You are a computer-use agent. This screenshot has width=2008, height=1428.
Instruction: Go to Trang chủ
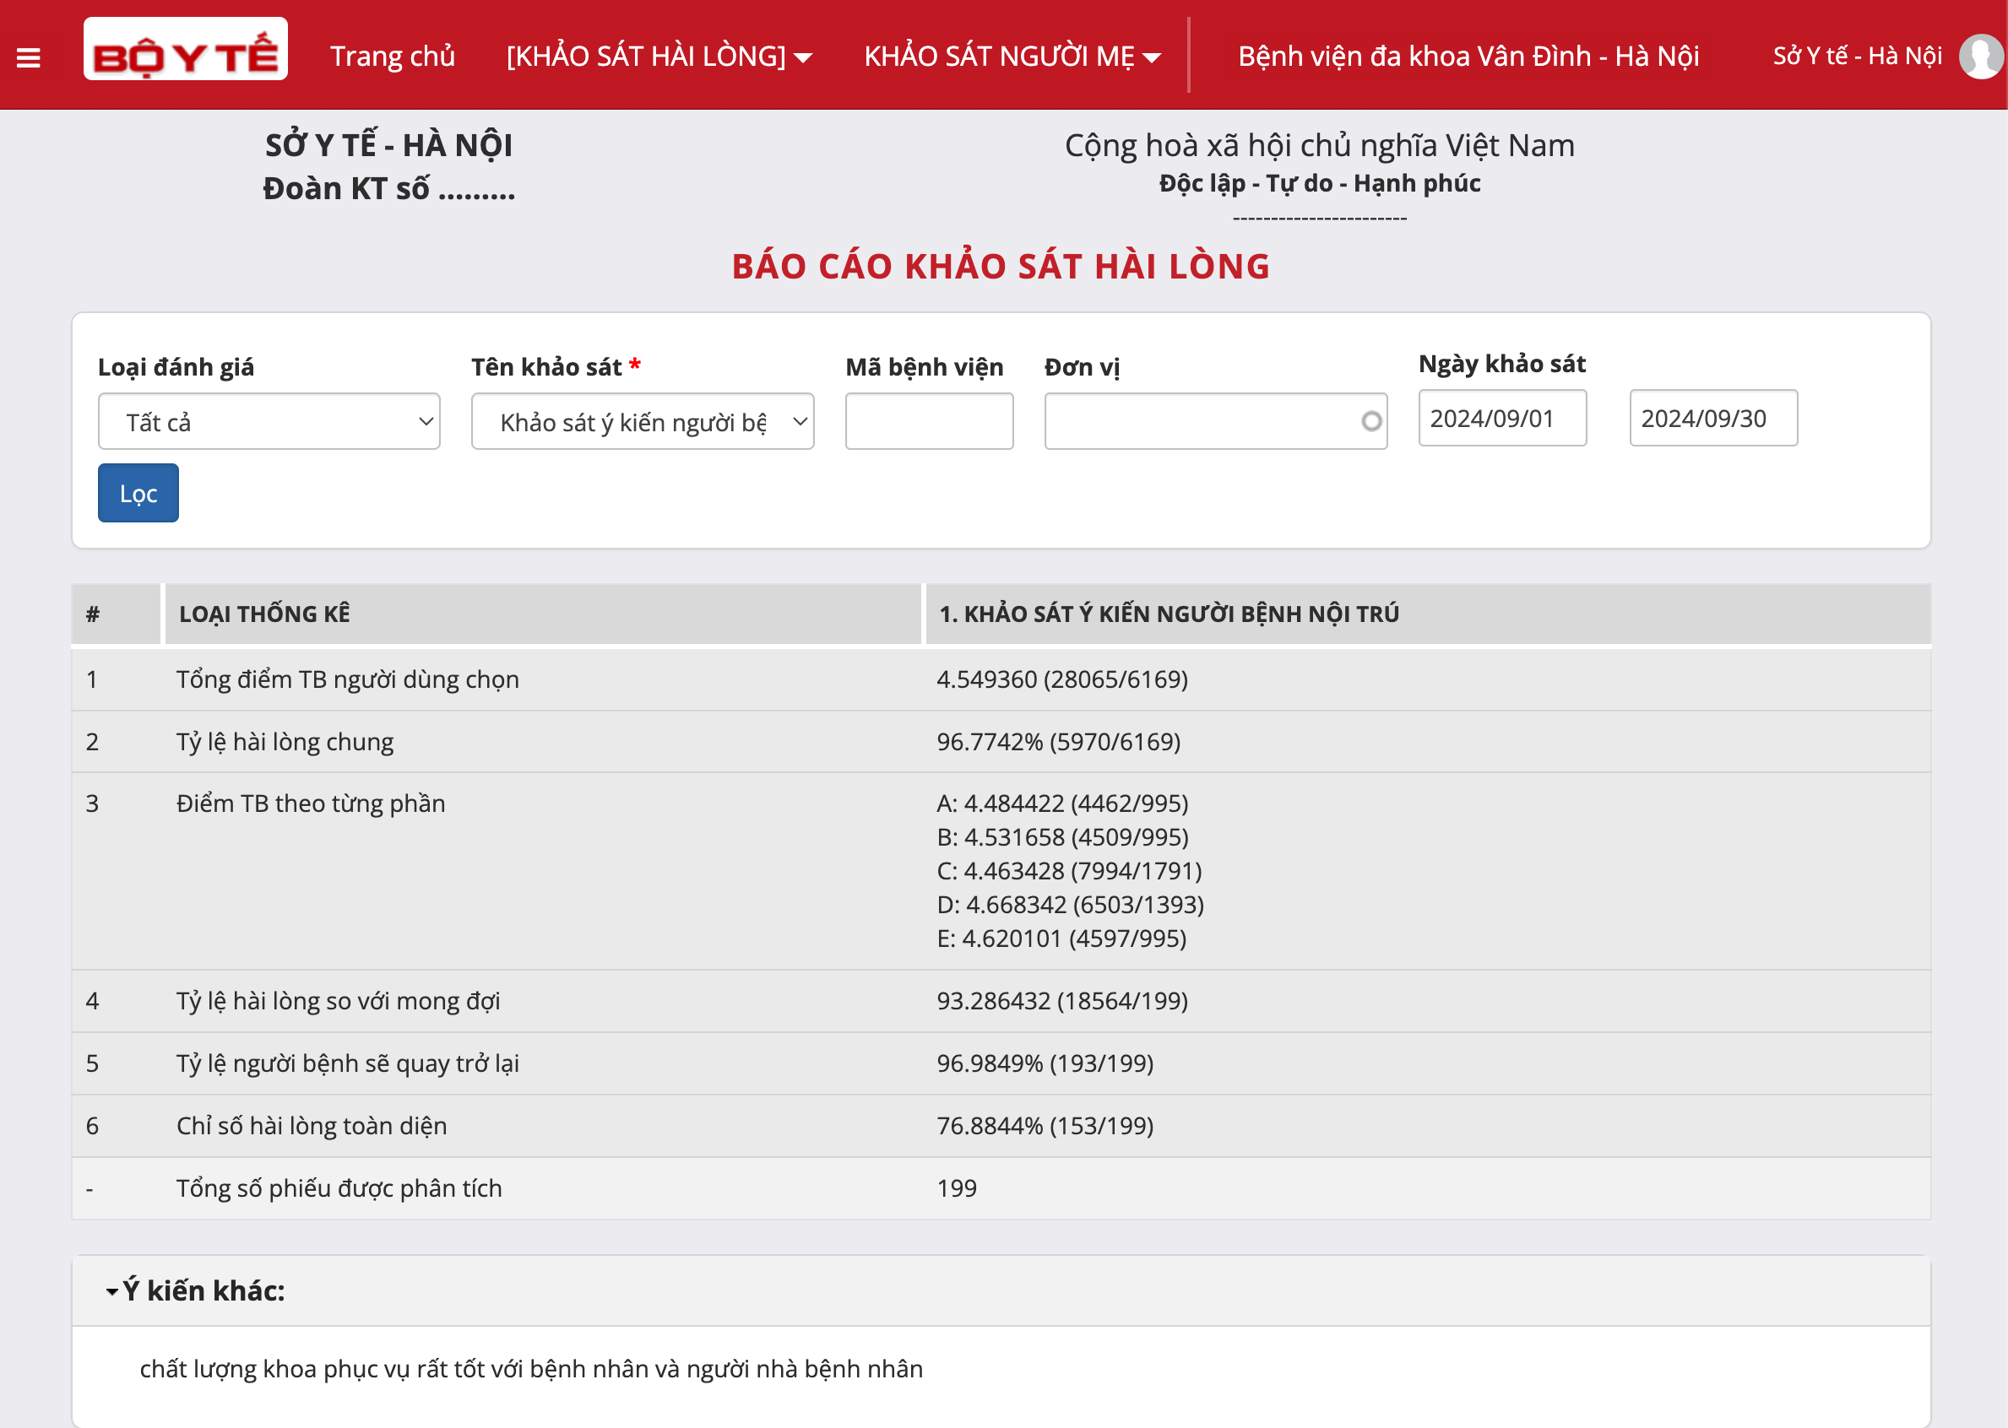(393, 57)
